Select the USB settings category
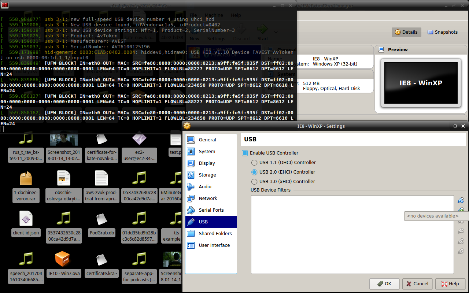Image resolution: width=469 pixels, height=293 pixels. point(211,222)
